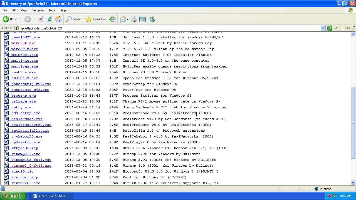Click the text 'Process Explorer for Windows 95'
The height and width of the screenshot is (200, 356).
click(157, 96)
